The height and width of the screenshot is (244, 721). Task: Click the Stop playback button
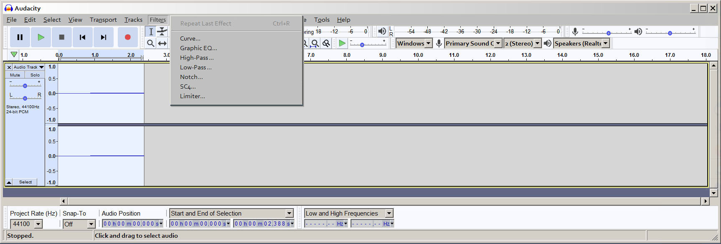(x=62, y=37)
